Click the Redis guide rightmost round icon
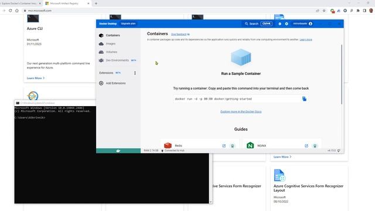This screenshot has width=375, height=211. point(232,146)
